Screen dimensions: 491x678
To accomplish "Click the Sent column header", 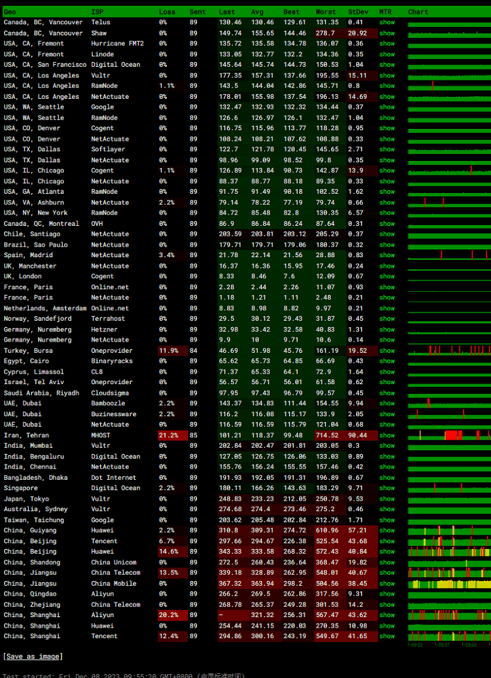I will [198, 12].
